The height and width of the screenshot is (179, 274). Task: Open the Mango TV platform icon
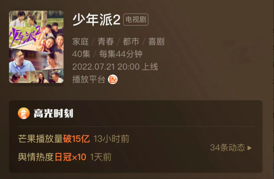113,79
